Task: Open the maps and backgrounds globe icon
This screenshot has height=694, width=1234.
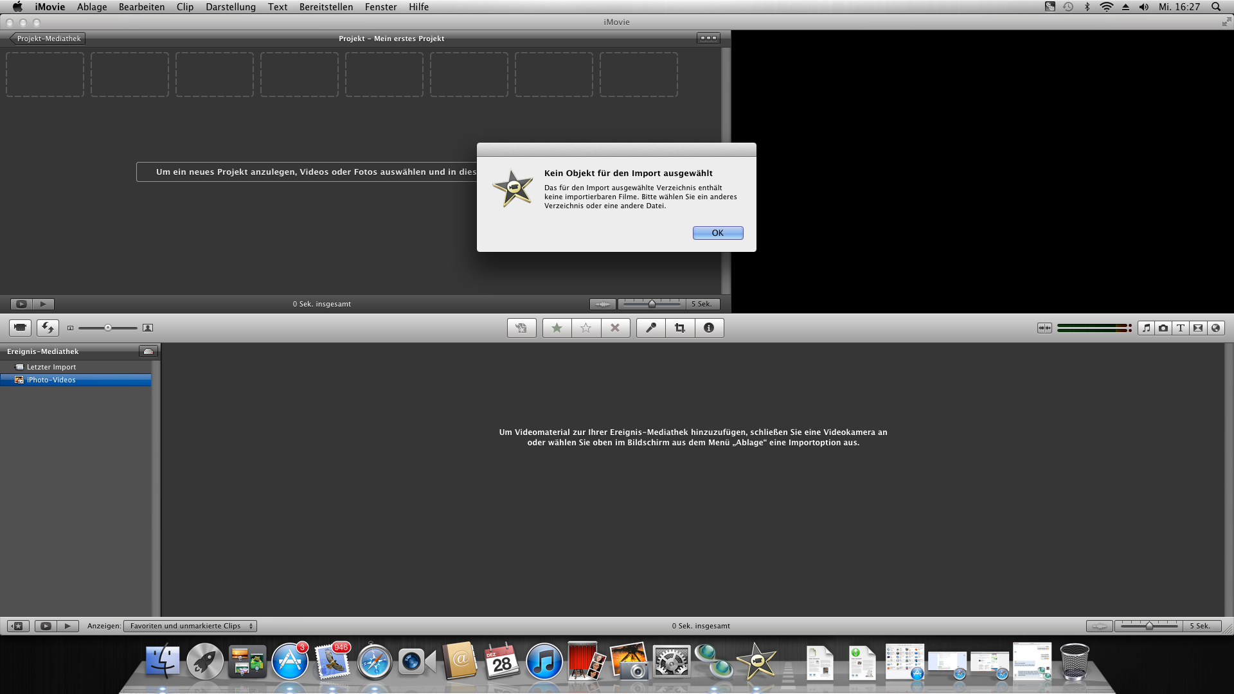Action: tap(1215, 328)
